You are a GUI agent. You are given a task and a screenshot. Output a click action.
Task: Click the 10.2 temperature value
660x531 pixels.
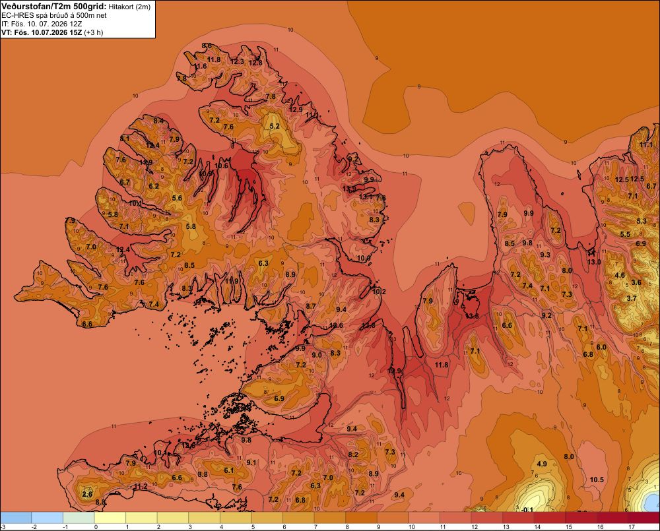point(379,291)
